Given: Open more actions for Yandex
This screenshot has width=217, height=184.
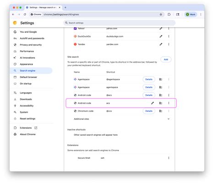Looking at the screenshot, I should point(168,44).
